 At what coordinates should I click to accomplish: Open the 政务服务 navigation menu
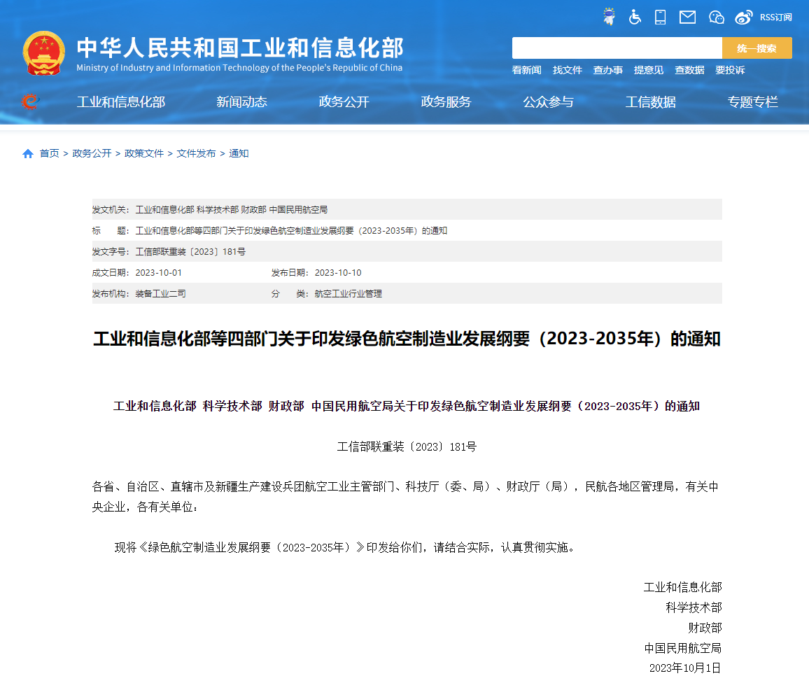(x=446, y=102)
